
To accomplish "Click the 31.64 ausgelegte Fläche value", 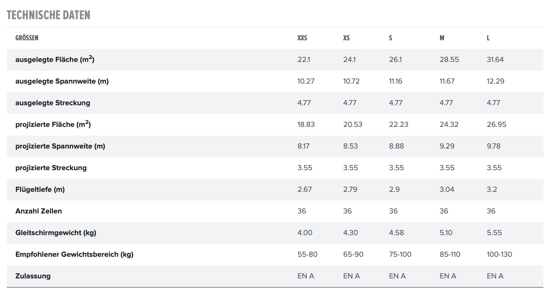I will coord(495,60).
